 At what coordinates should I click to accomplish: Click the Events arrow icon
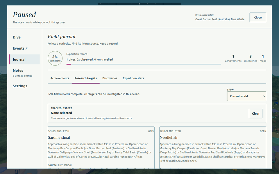click(26, 48)
